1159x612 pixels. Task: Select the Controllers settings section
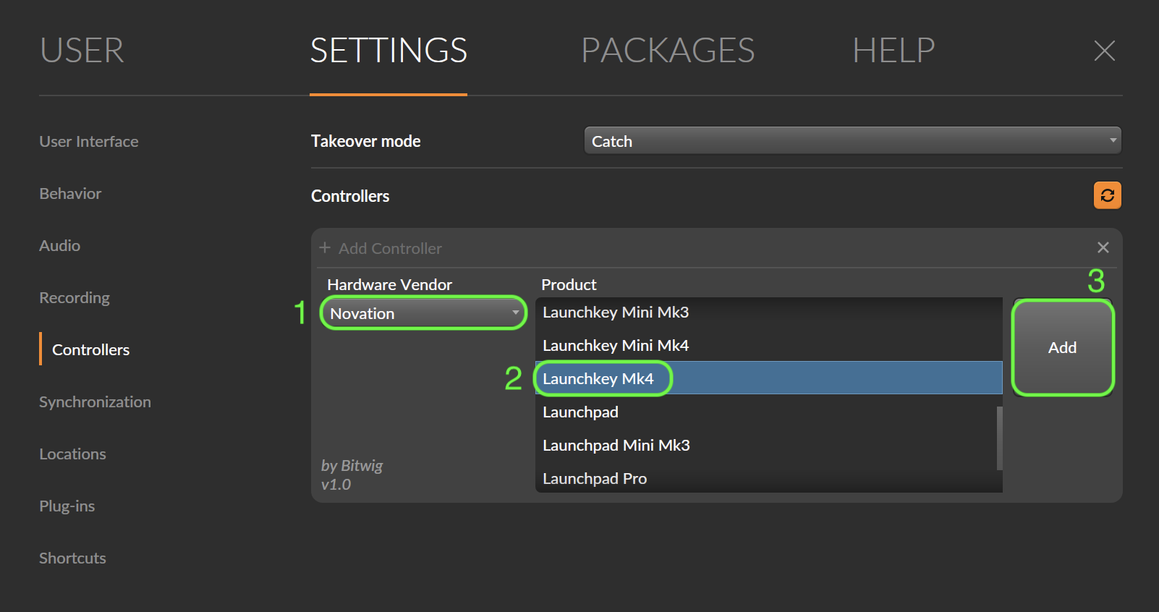[90, 350]
